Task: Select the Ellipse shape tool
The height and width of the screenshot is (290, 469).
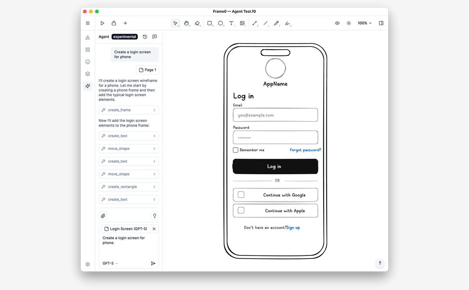Action: pos(220,23)
